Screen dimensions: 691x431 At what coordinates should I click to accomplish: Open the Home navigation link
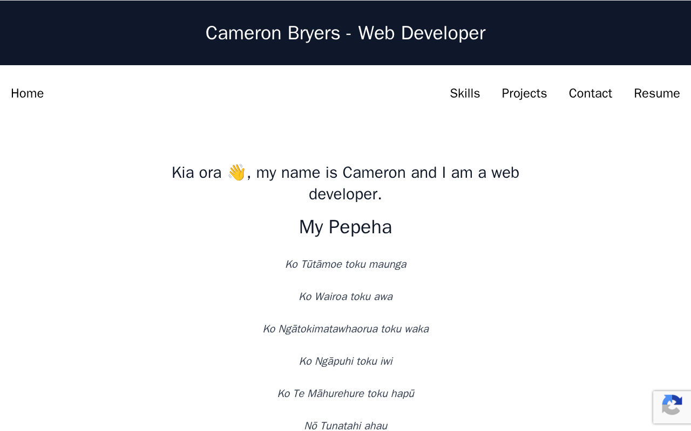click(27, 93)
